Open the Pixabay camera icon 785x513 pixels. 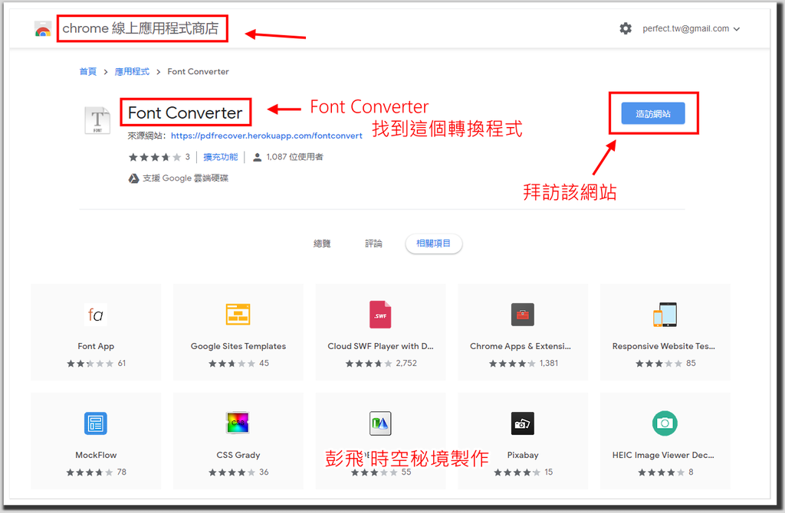[x=523, y=423]
